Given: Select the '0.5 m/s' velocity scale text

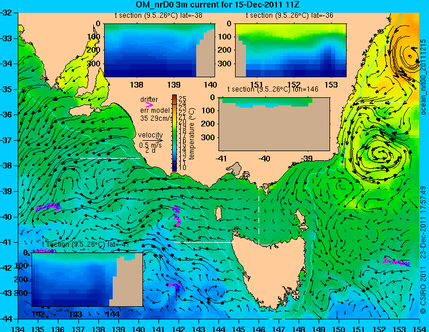Looking at the screenshot, I should (x=150, y=145).
